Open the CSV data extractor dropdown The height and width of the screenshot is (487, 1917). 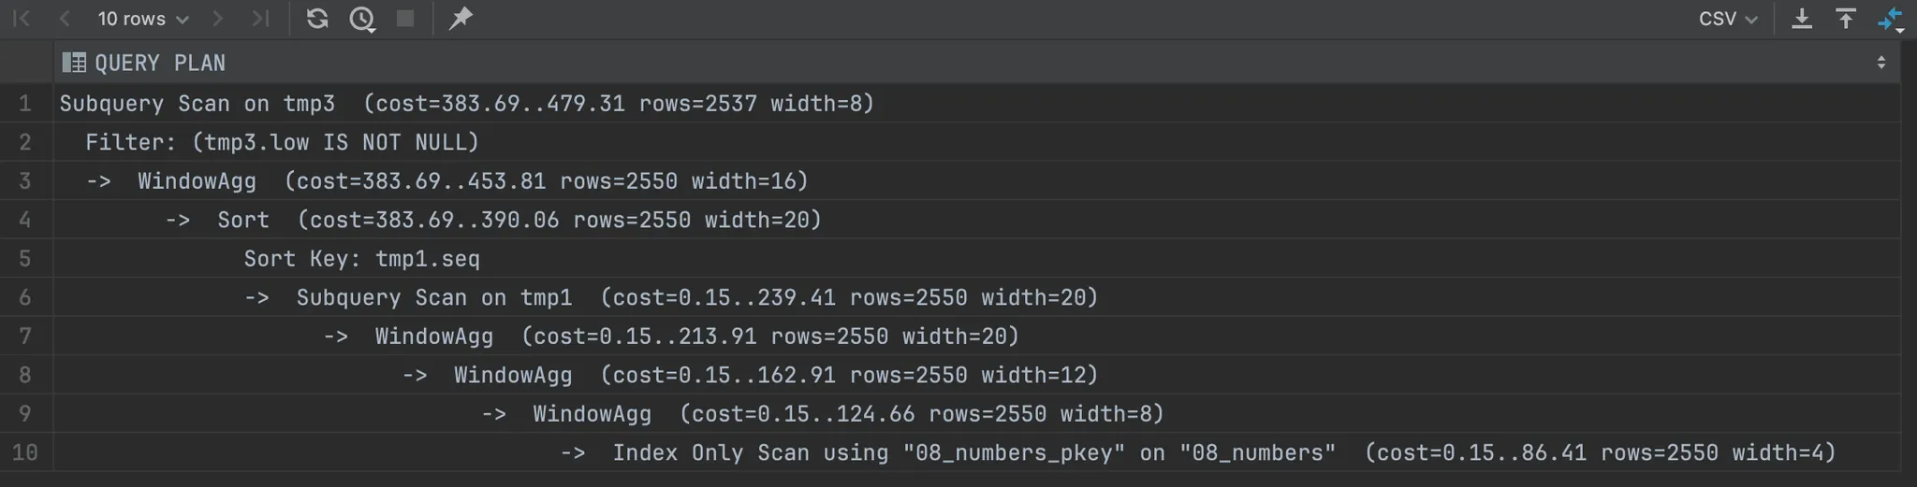(x=1727, y=19)
